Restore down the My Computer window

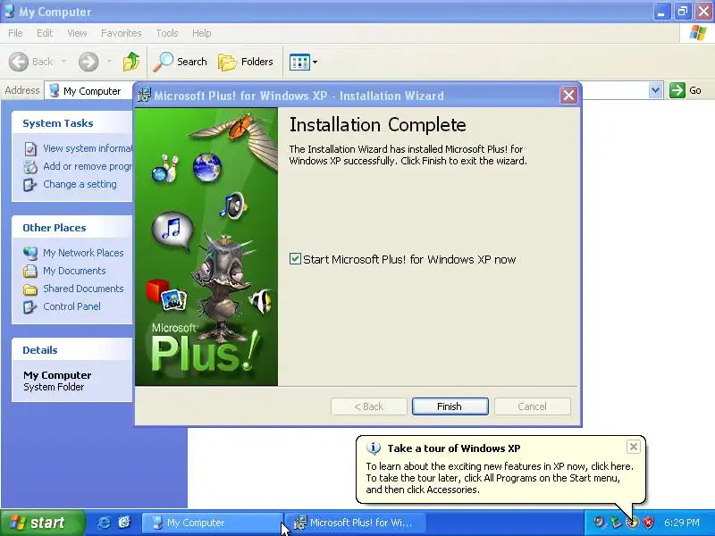[682, 12]
